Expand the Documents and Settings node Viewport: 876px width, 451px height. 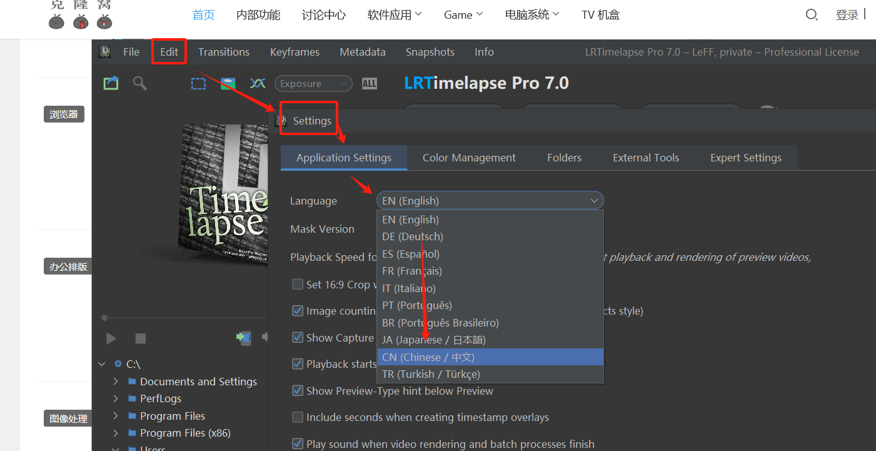(116, 382)
